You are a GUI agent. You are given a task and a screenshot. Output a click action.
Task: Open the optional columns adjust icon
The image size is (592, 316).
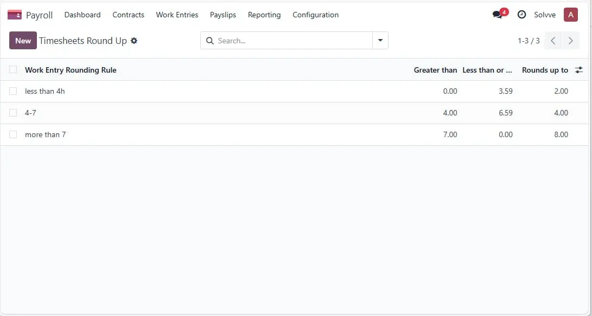click(579, 70)
